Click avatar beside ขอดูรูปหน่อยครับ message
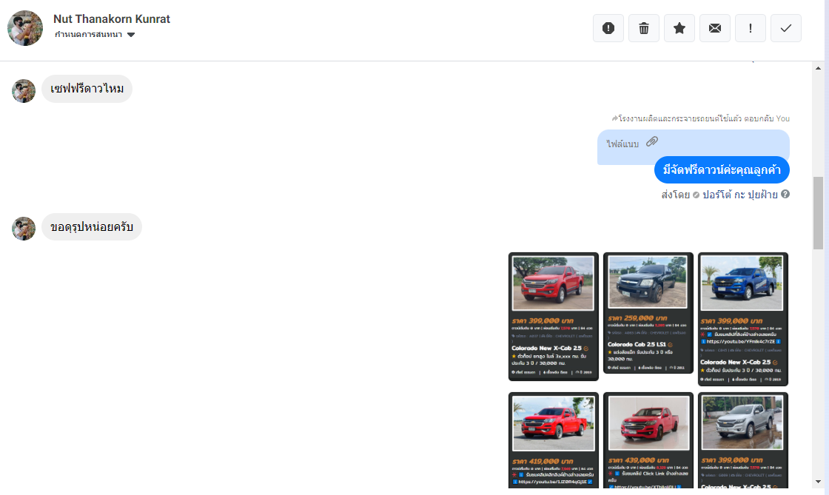This screenshot has width=829, height=495. coord(24,228)
